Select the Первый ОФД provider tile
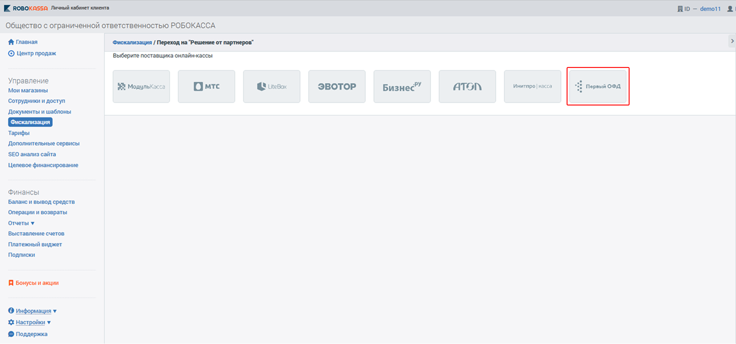This screenshot has width=736, height=344. click(x=598, y=86)
